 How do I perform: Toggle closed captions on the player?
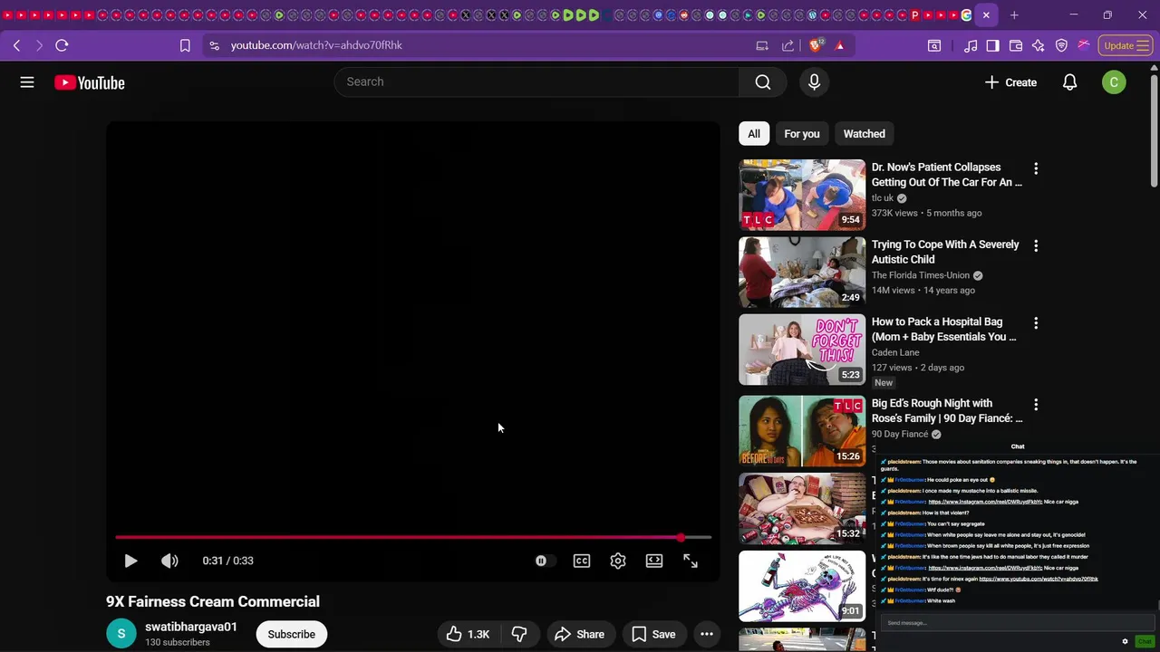point(582,561)
